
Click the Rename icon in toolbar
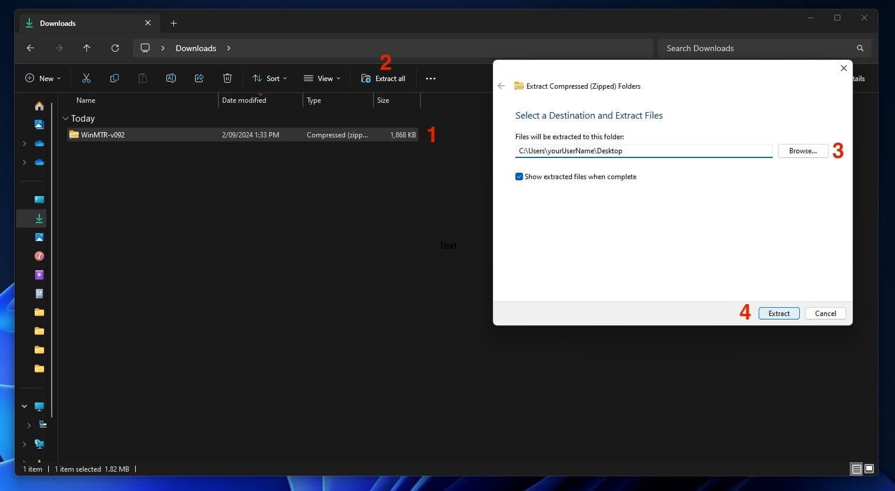click(x=171, y=78)
